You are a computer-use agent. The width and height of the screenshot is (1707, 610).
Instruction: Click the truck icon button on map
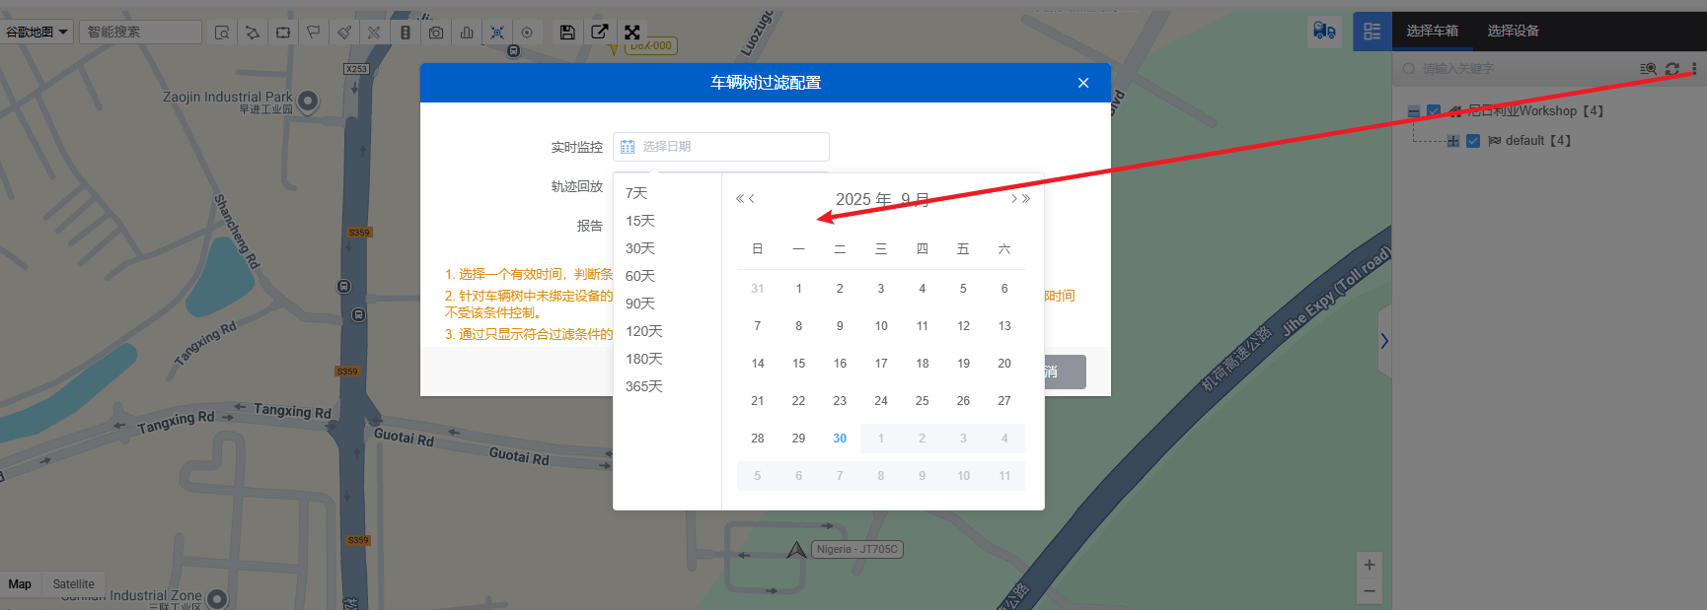(x=1324, y=32)
